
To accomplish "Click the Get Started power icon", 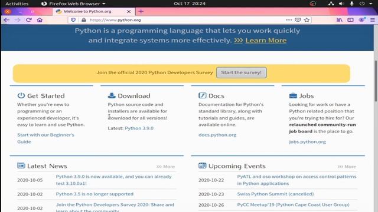I will click(21, 95).
